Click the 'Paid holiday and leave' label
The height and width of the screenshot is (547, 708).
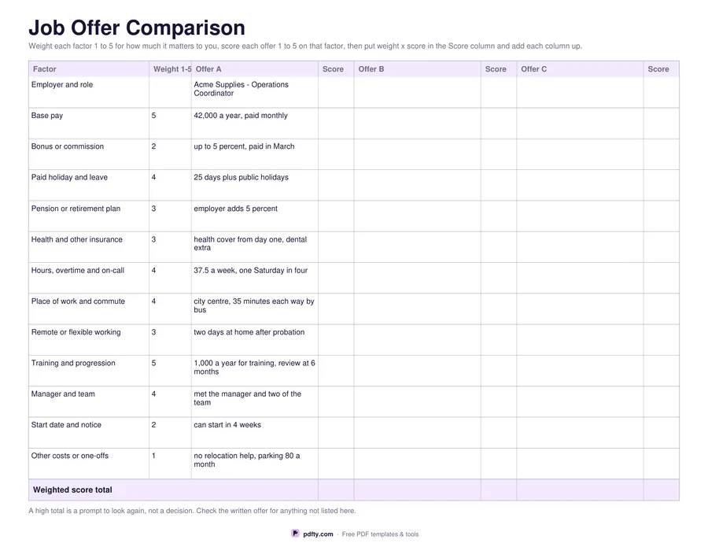click(69, 178)
